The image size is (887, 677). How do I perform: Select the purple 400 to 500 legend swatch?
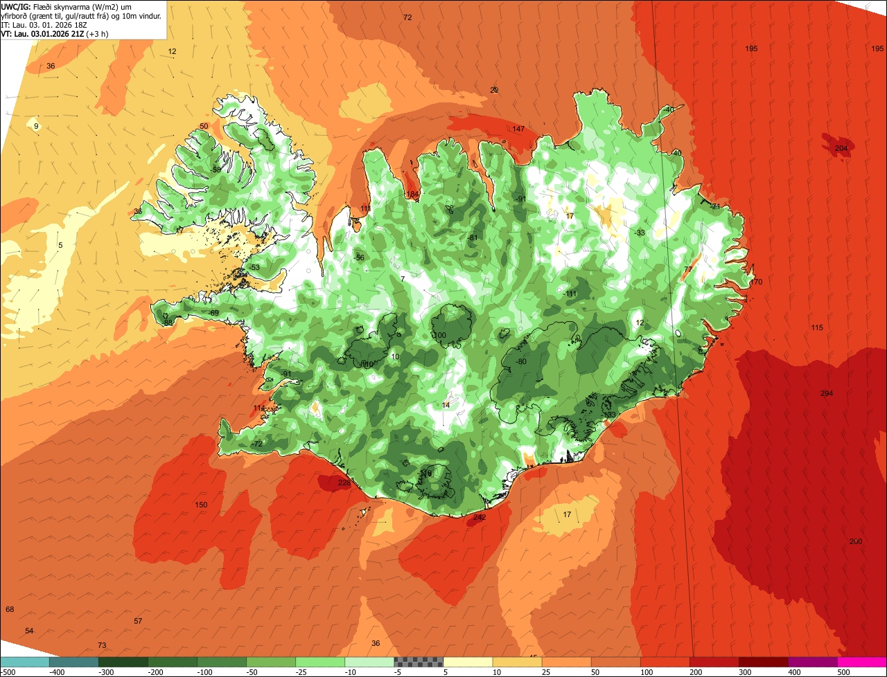[813, 662]
